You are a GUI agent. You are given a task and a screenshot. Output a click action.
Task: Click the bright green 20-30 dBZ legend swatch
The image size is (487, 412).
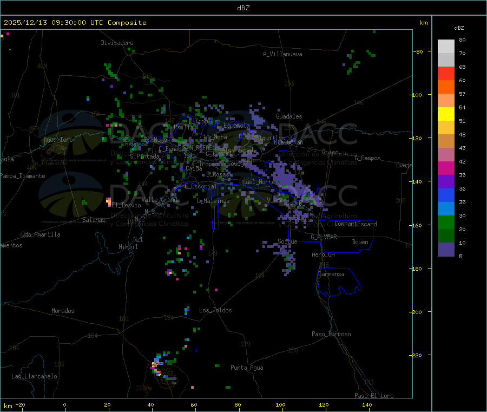click(446, 222)
